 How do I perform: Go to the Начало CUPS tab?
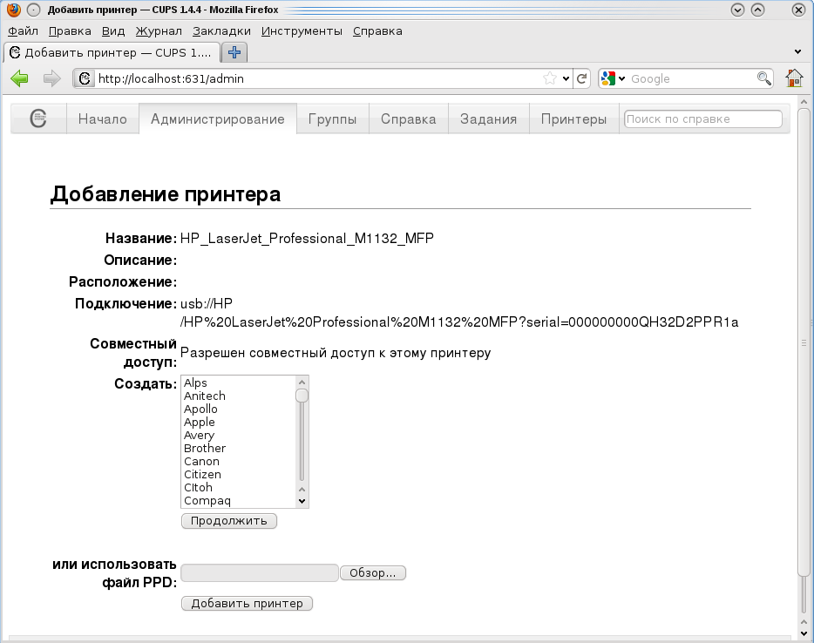tap(103, 118)
